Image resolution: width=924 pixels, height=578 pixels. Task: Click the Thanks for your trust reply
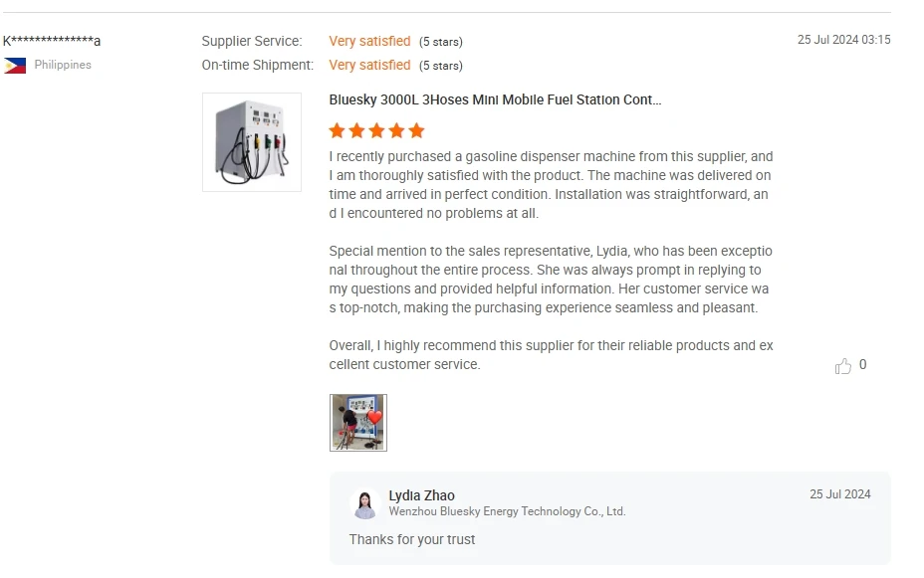click(412, 539)
